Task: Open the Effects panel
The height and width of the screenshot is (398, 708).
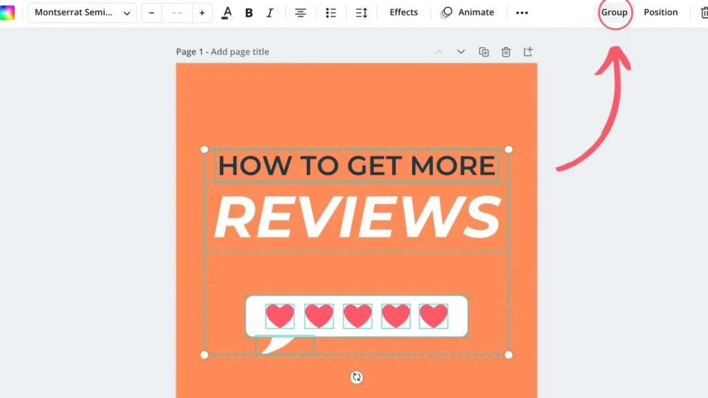Action: (x=403, y=12)
